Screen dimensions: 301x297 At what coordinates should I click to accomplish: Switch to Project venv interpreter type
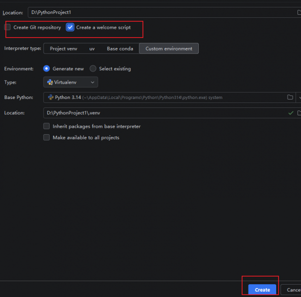tap(63, 49)
